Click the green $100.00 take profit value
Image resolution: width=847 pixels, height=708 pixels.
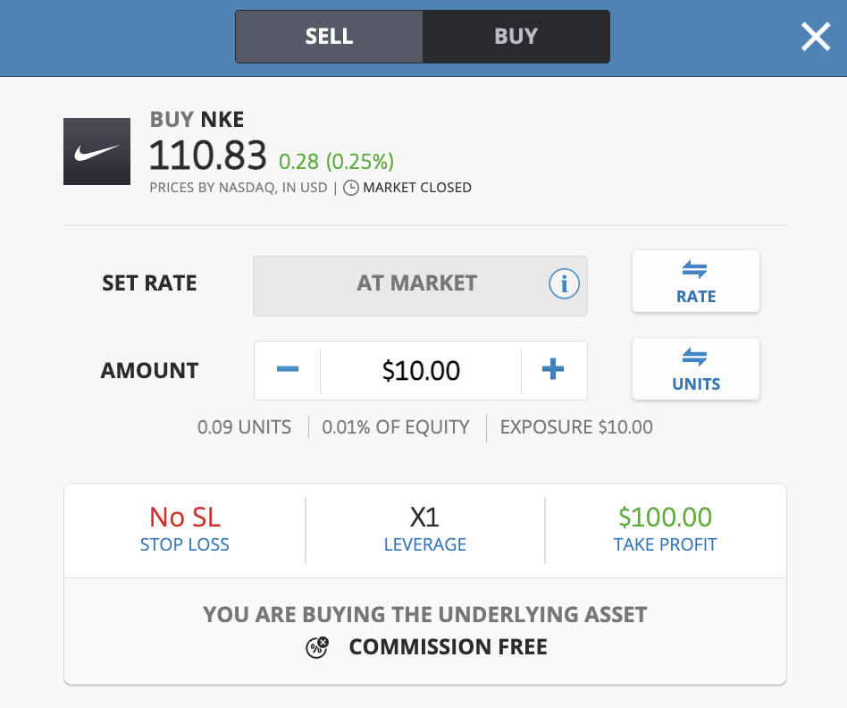(665, 518)
